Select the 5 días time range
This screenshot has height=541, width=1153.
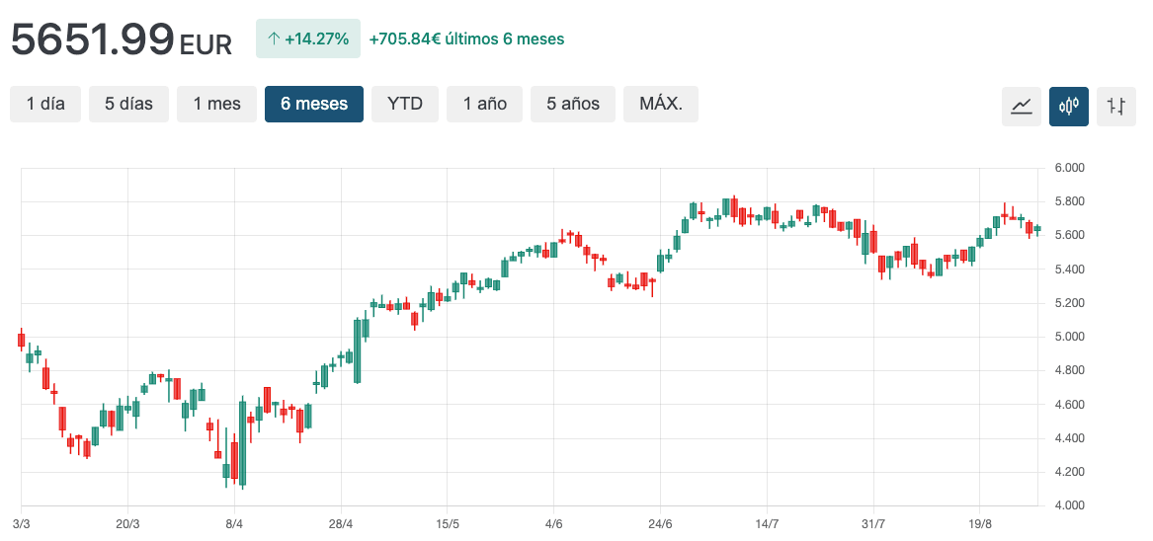coord(128,104)
